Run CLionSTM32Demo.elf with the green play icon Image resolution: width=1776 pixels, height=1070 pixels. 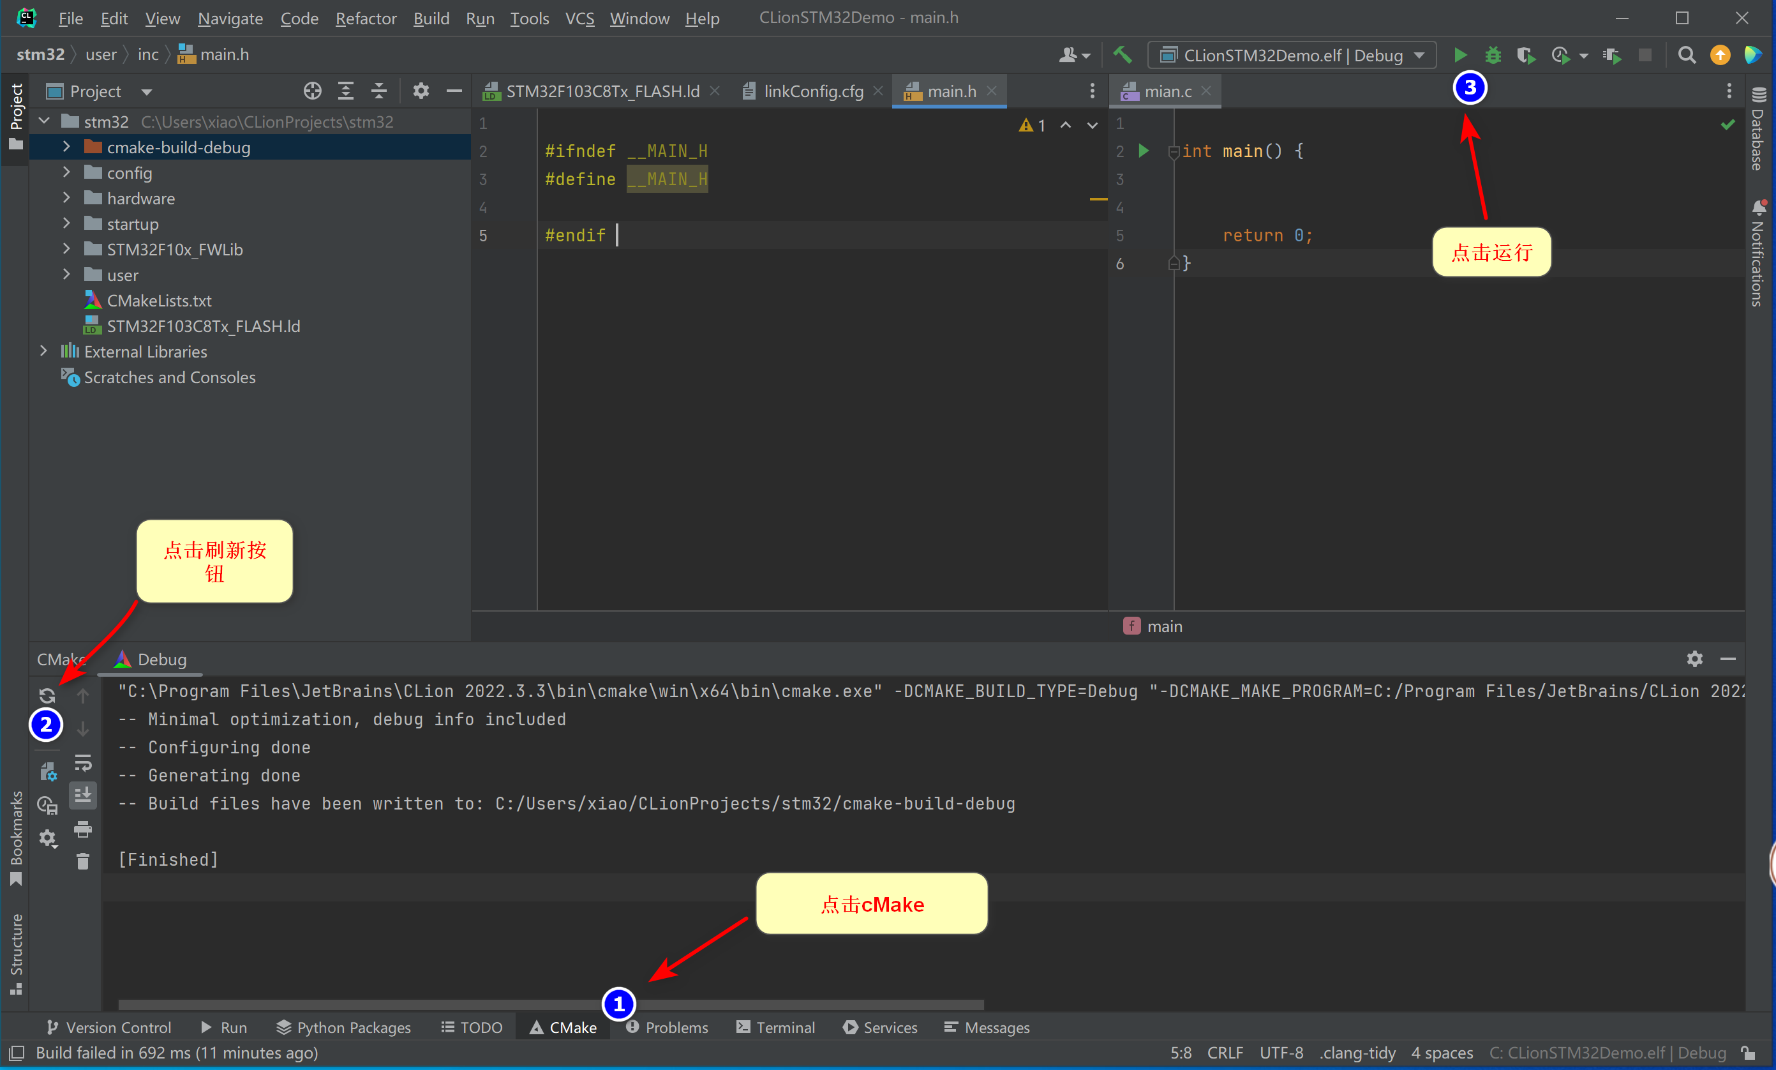(x=1459, y=55)
